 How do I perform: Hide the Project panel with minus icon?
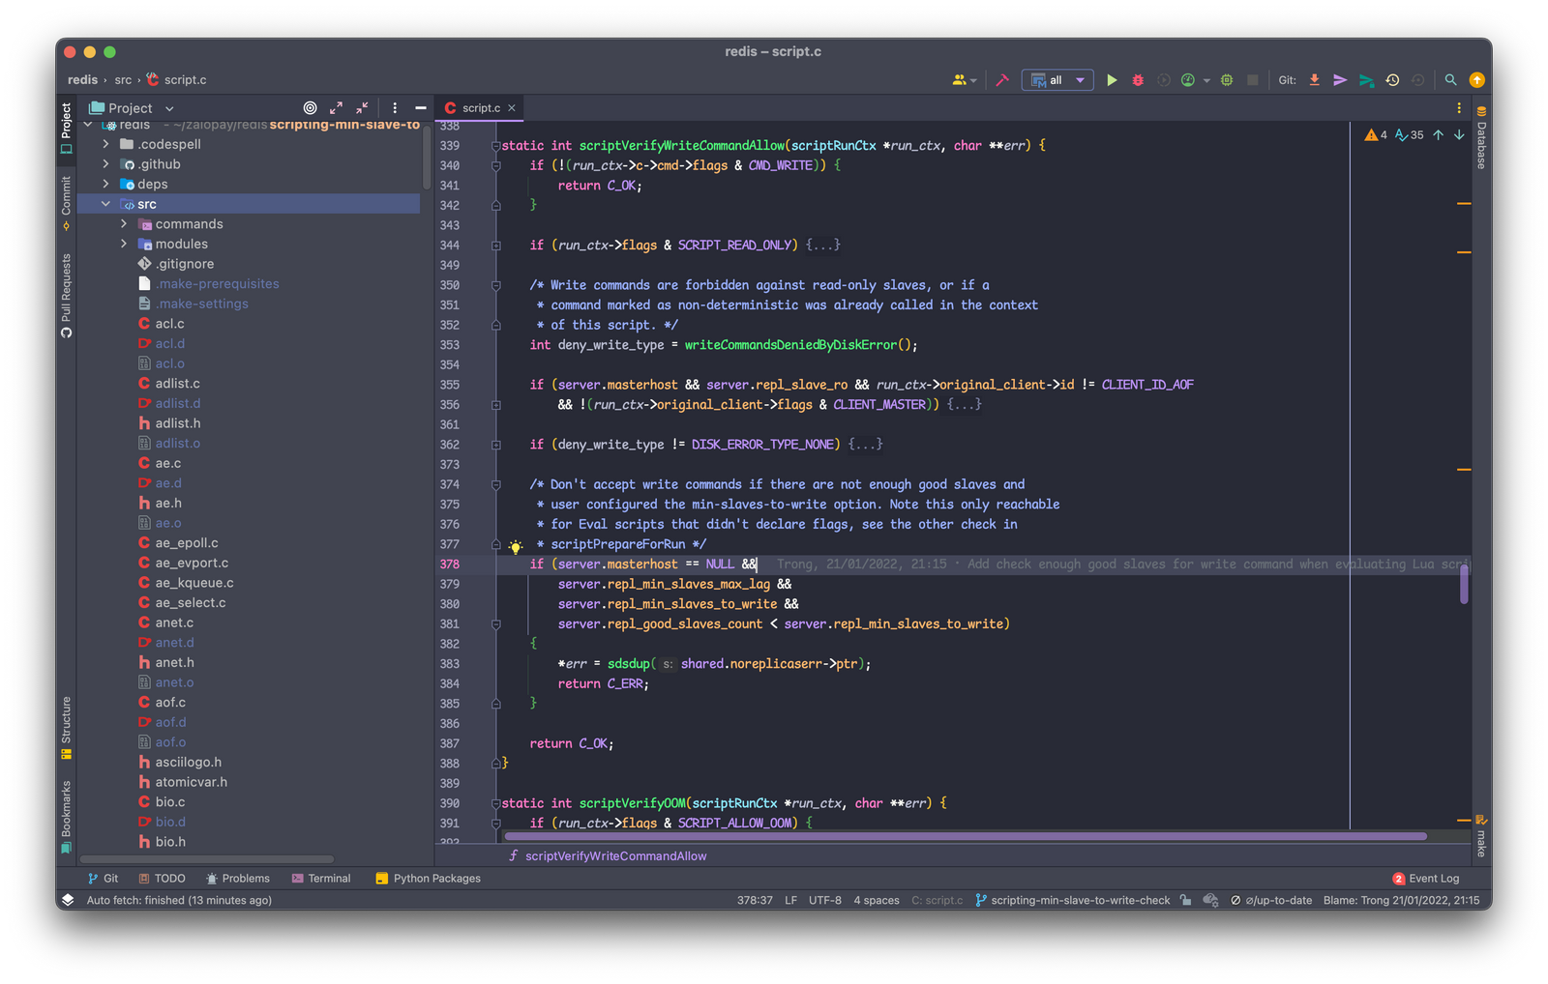[421, 108]
